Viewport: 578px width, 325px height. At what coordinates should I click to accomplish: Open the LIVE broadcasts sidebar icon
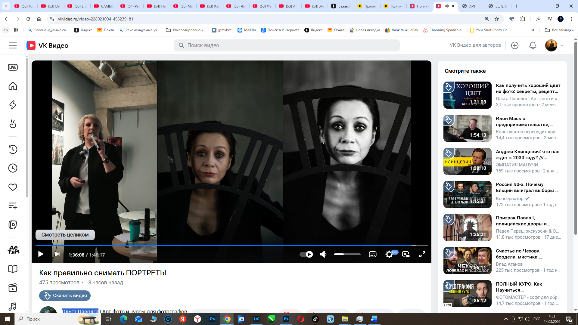[x=13, y=67]
